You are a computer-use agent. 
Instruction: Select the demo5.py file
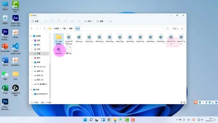tap(120, 38)
